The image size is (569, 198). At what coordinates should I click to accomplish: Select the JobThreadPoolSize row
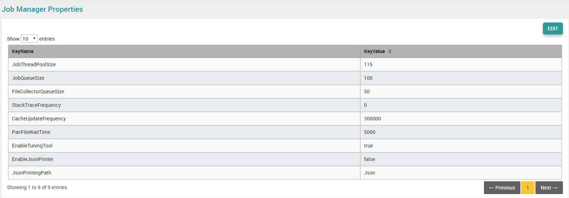pos(34,64)
